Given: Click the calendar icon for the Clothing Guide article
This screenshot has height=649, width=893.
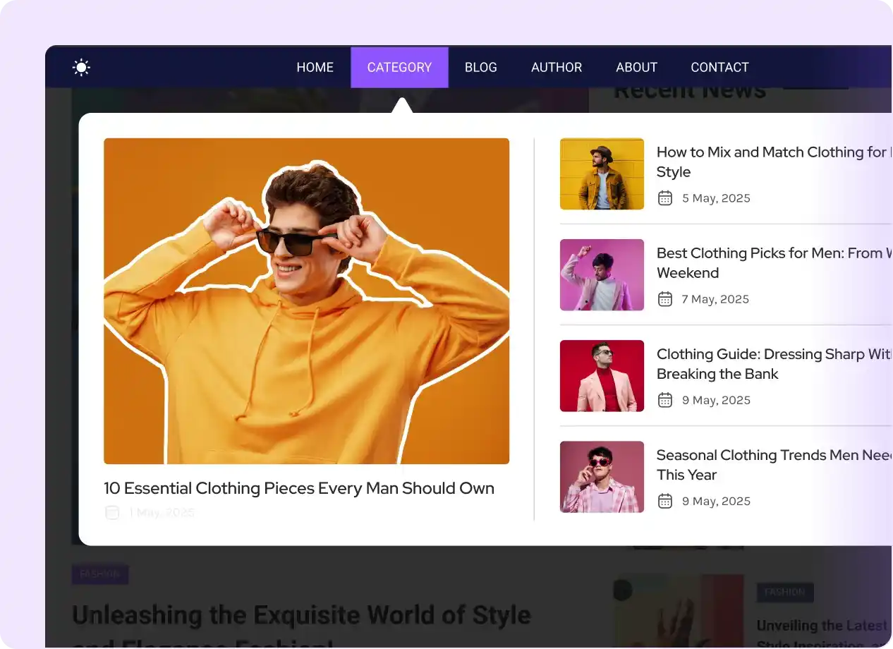Looking at the screenshot, I should [664, 400].
